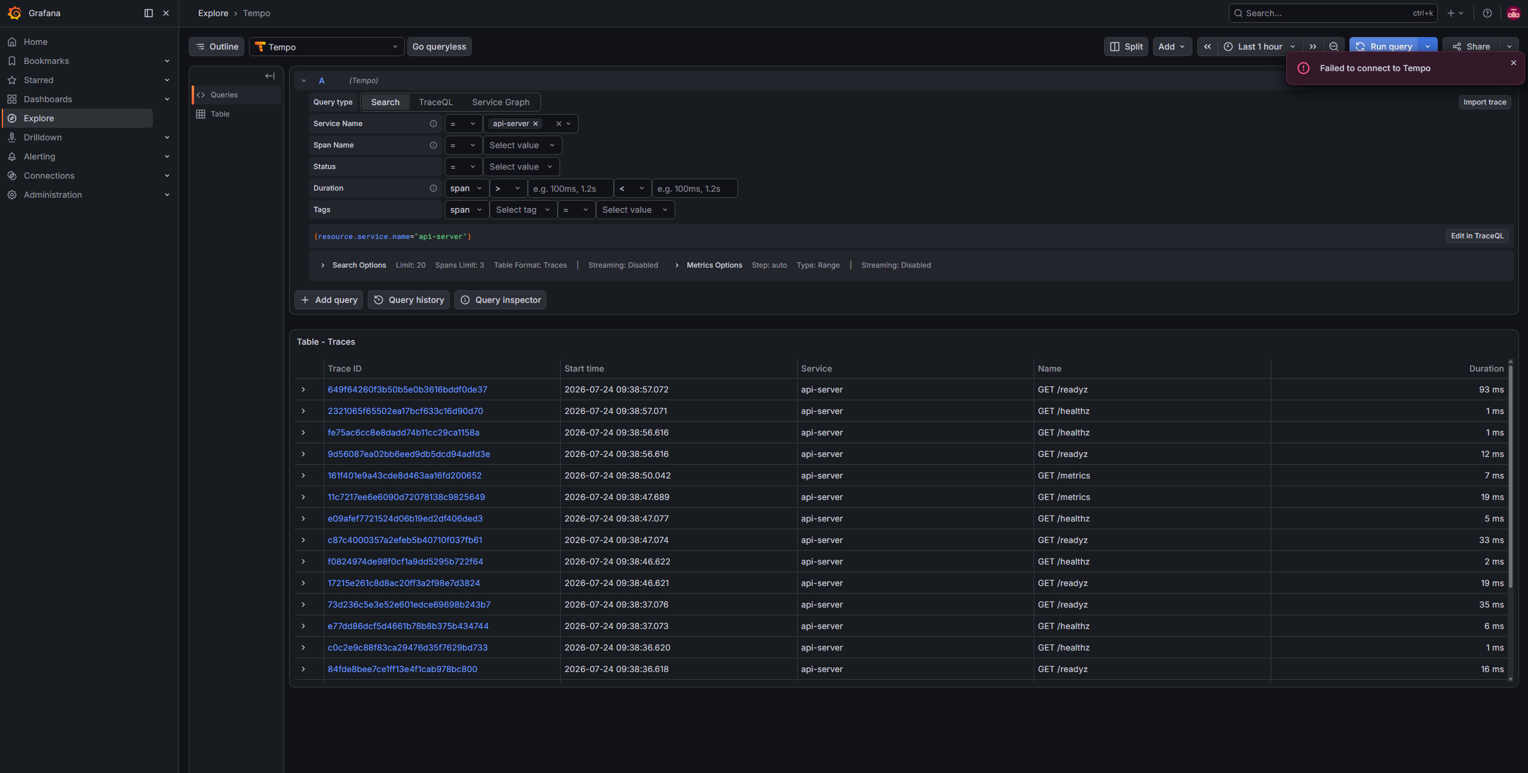Image resolution: width=1528 pixels, height=773 pixels.
Task: Expand the Administration section chevron
Action: 167,195
